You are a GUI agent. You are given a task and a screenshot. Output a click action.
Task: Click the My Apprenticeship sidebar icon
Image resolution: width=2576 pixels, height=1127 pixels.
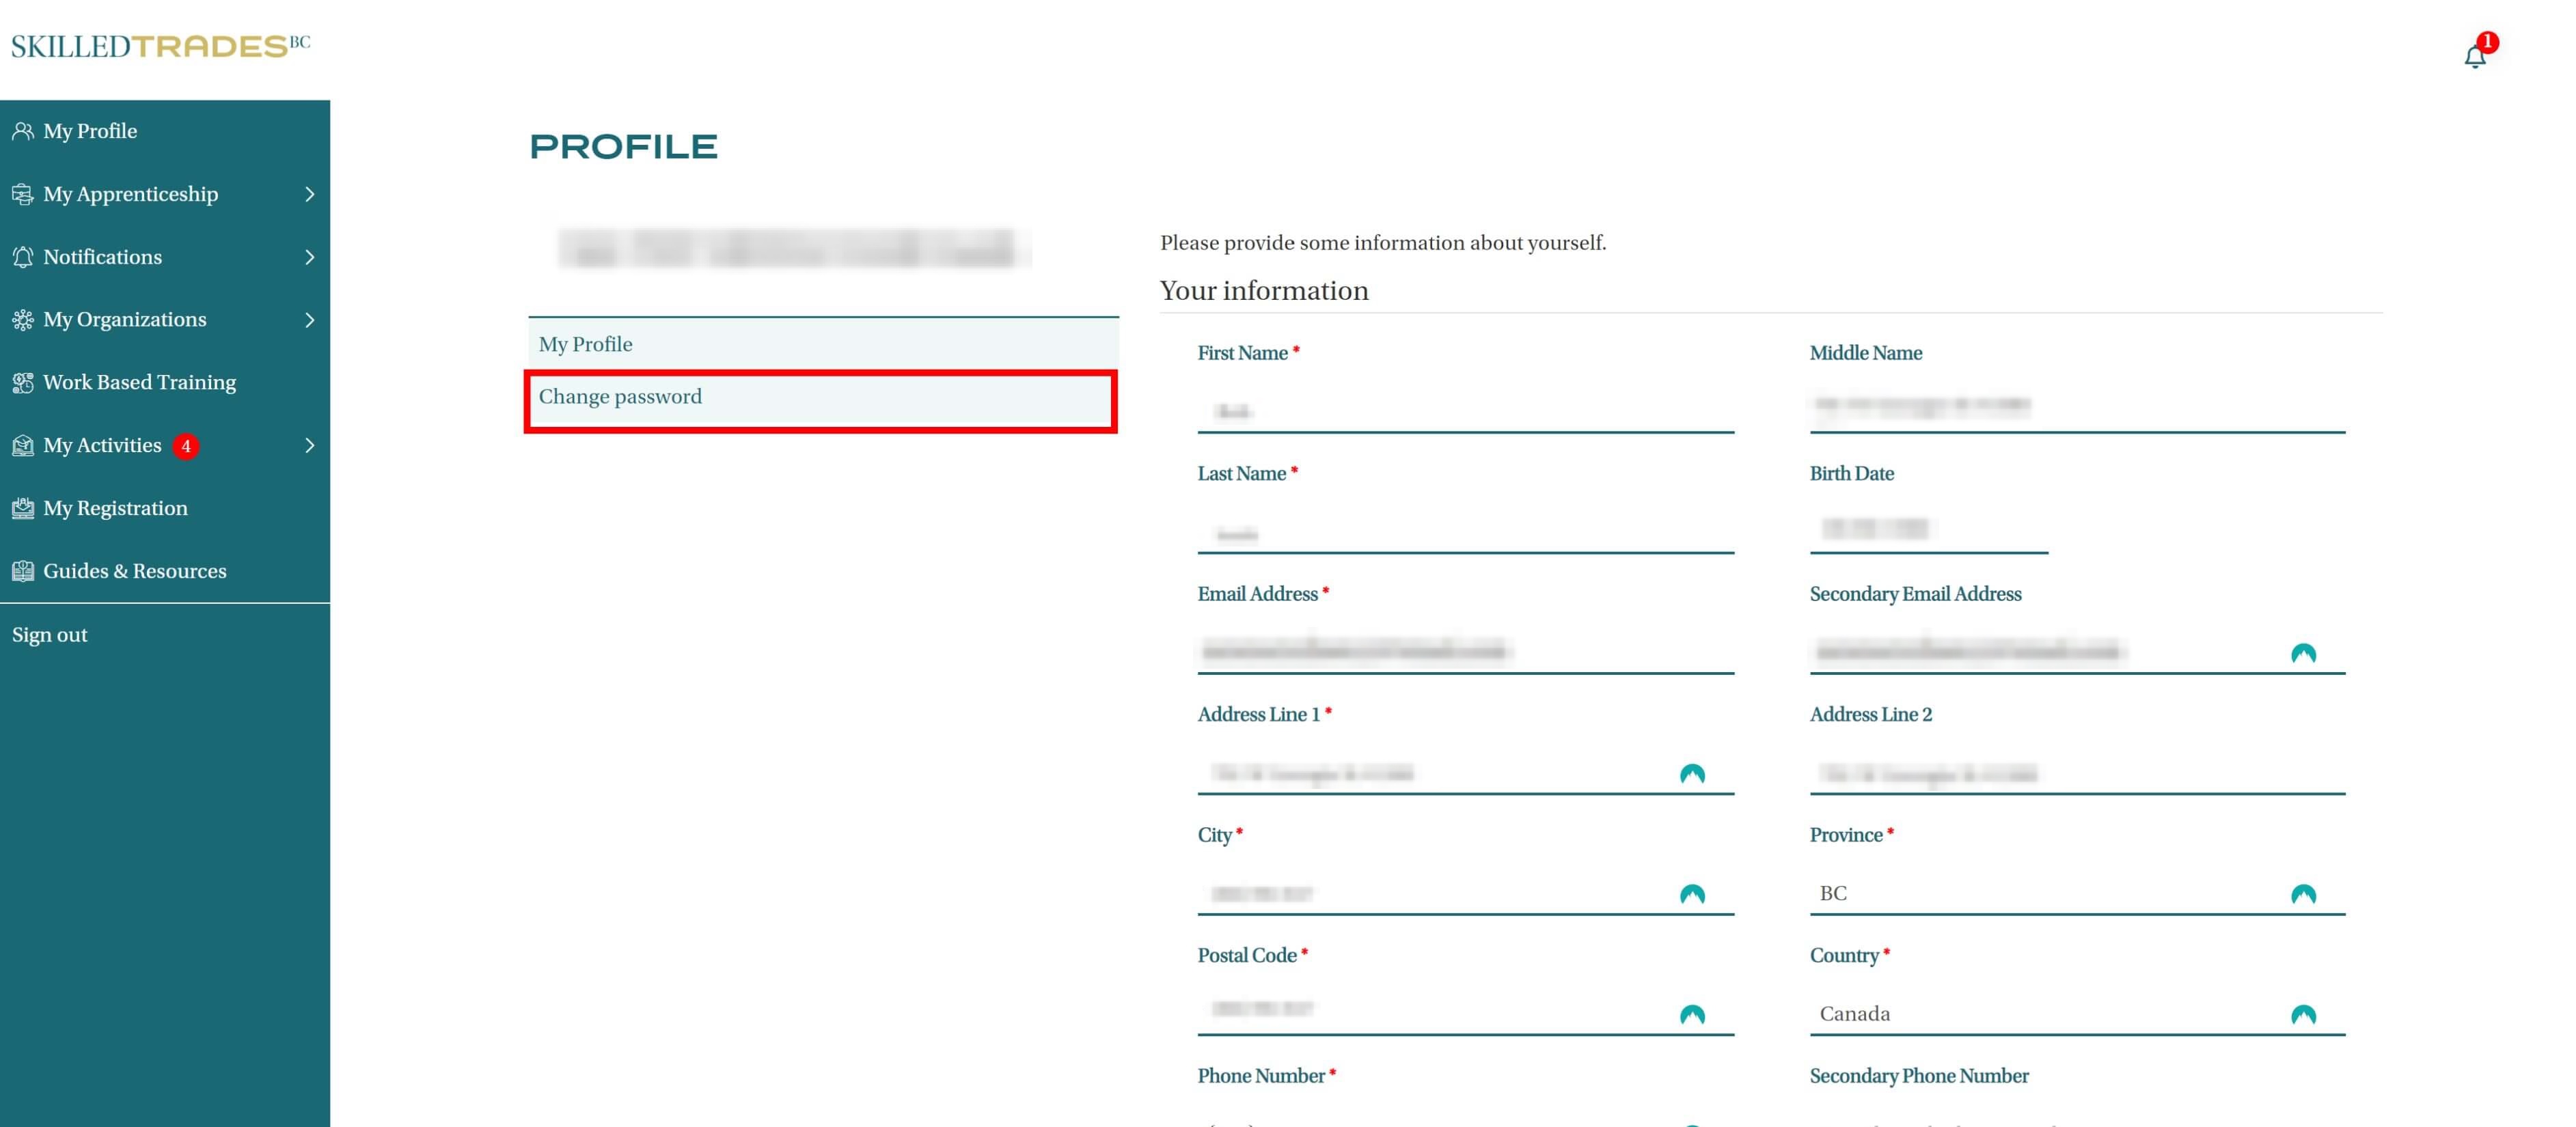point(22,194)
